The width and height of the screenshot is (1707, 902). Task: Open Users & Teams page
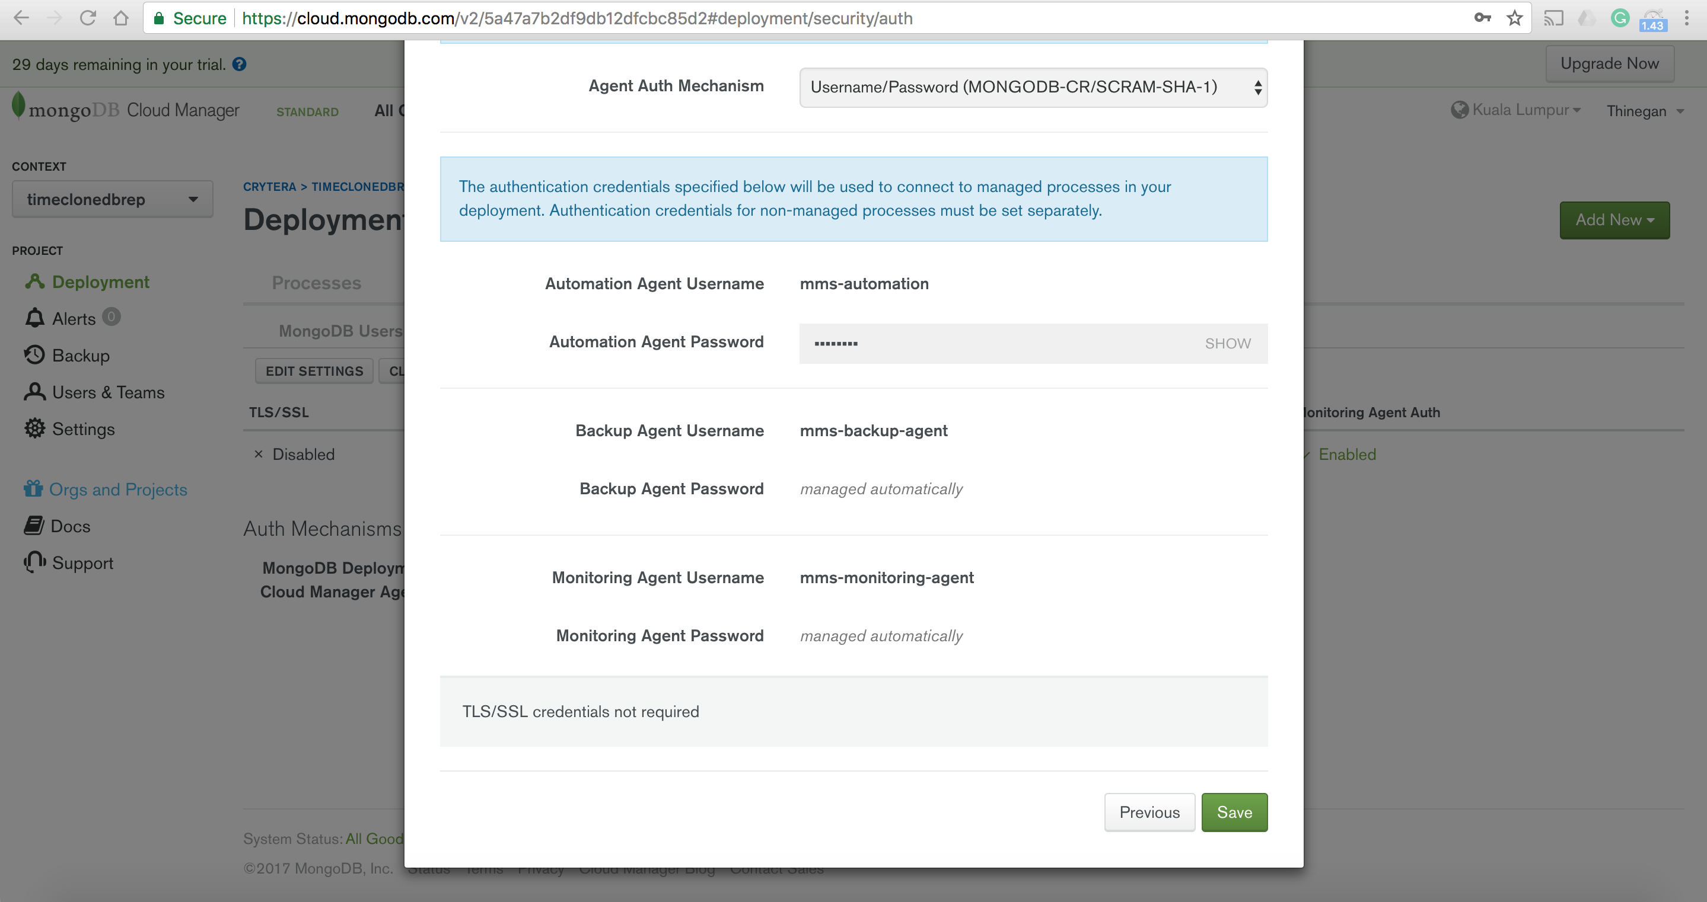[x=108, y=392]
